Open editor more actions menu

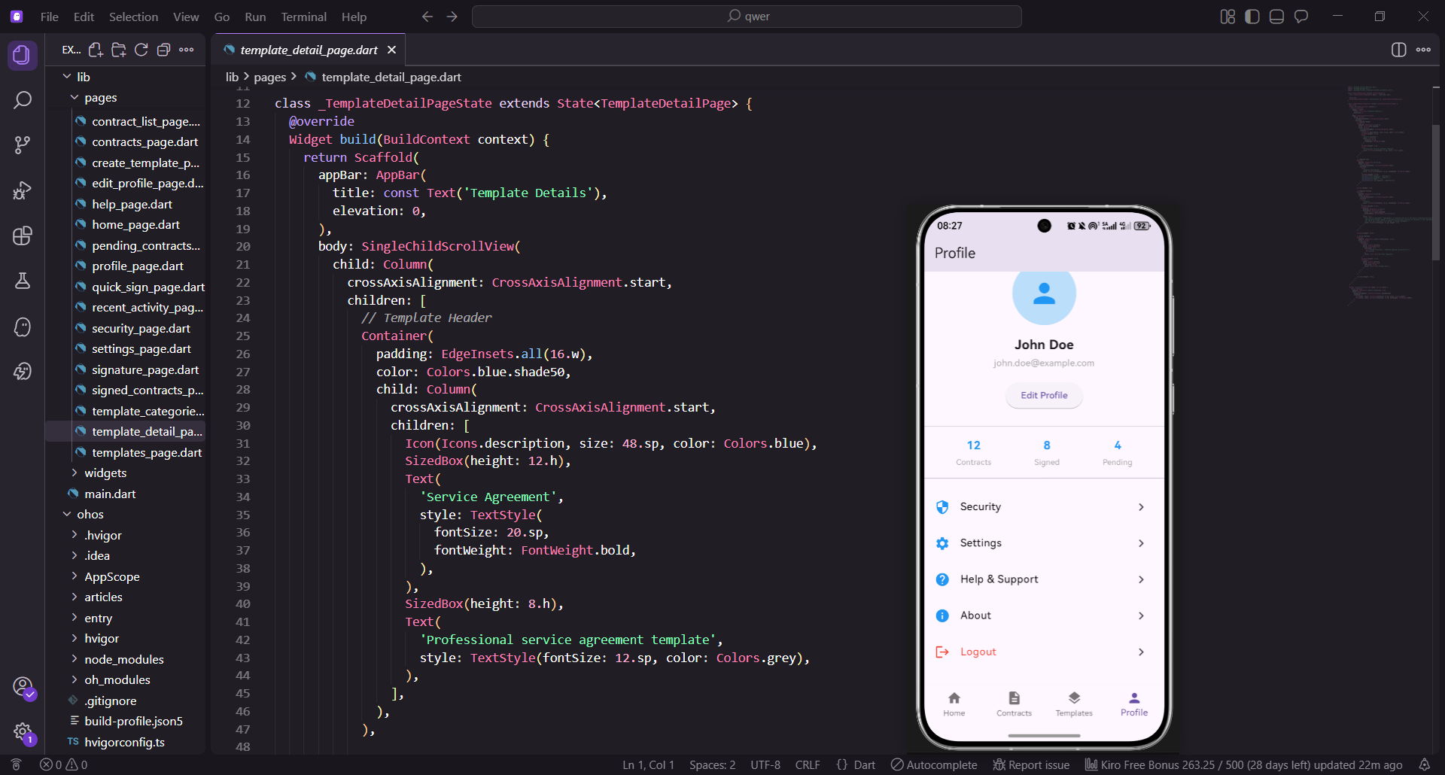[x=1423, y=50]
